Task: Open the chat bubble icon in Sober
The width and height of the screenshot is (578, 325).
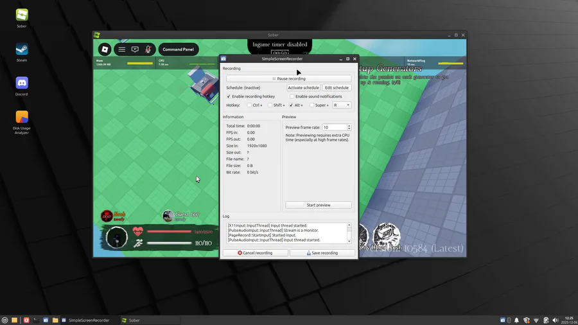Action: (135, 49)
